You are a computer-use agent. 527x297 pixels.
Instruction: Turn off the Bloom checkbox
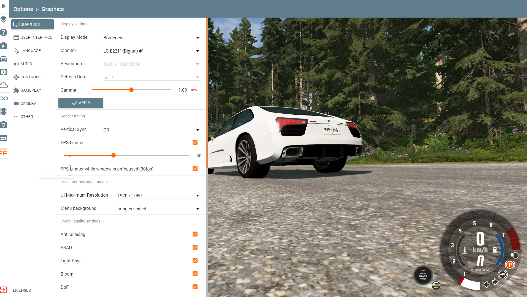195,274
